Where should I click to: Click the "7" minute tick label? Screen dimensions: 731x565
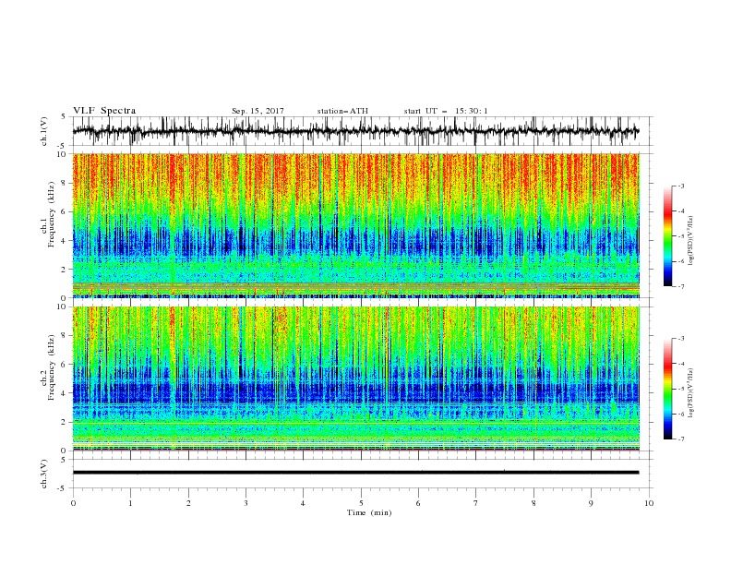click(x=476, y=503)
